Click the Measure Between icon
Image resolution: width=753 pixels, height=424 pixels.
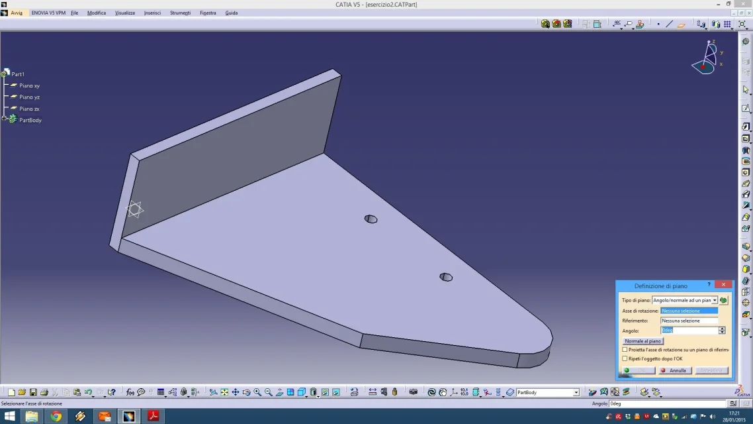click(373, 392)
